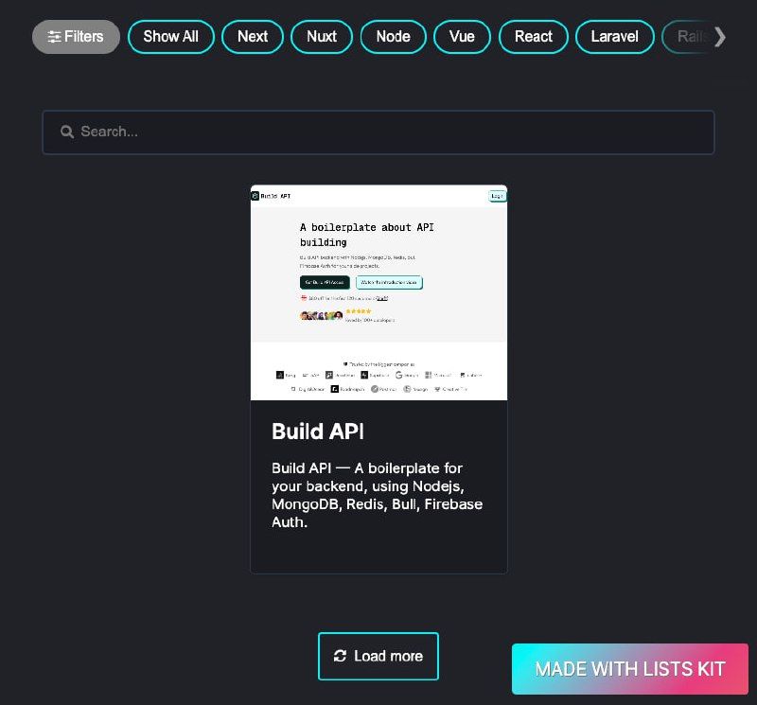757x705 pixels.
Task: Select the Vue filter chip
Action: pyautogui.click(x=462, y=37)
